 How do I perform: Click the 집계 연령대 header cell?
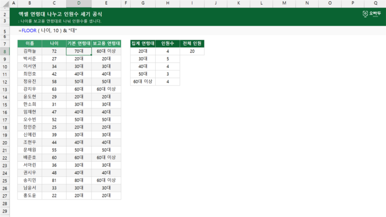click(x=143, y=44)
